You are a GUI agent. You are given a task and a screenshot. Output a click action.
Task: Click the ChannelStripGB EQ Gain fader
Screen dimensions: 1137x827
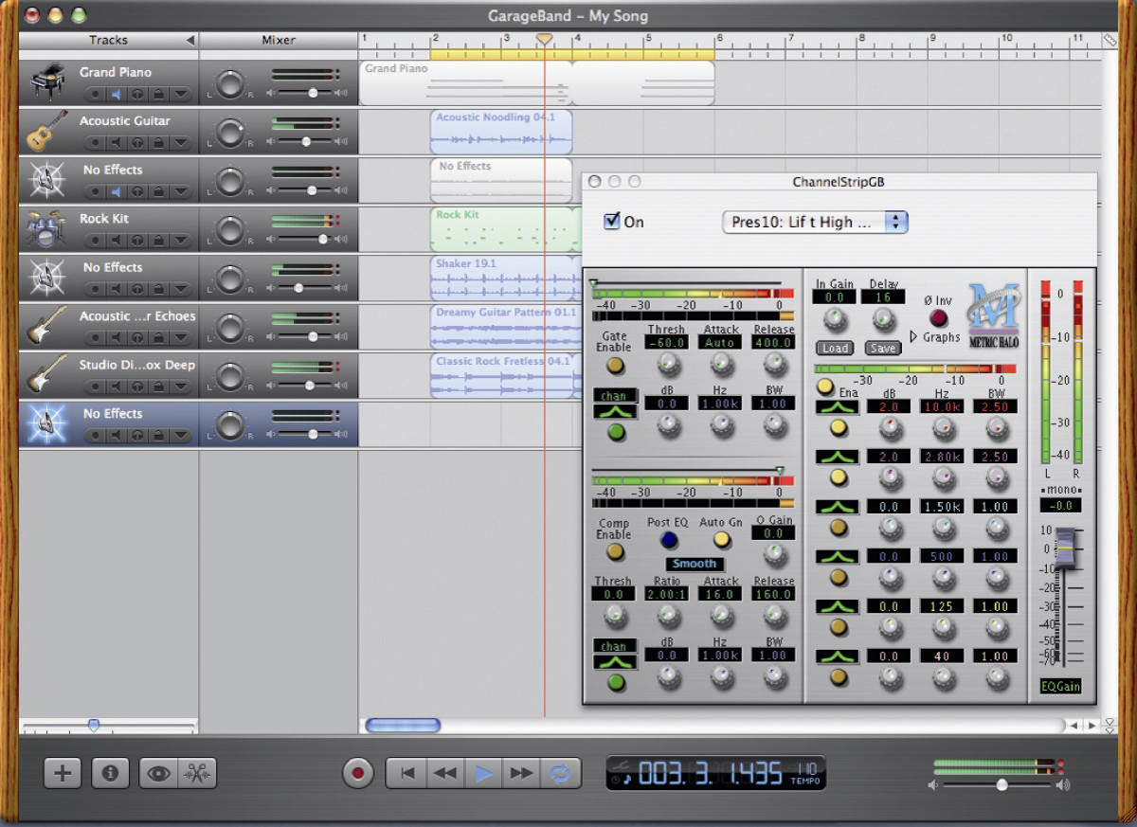(1065, 548)
